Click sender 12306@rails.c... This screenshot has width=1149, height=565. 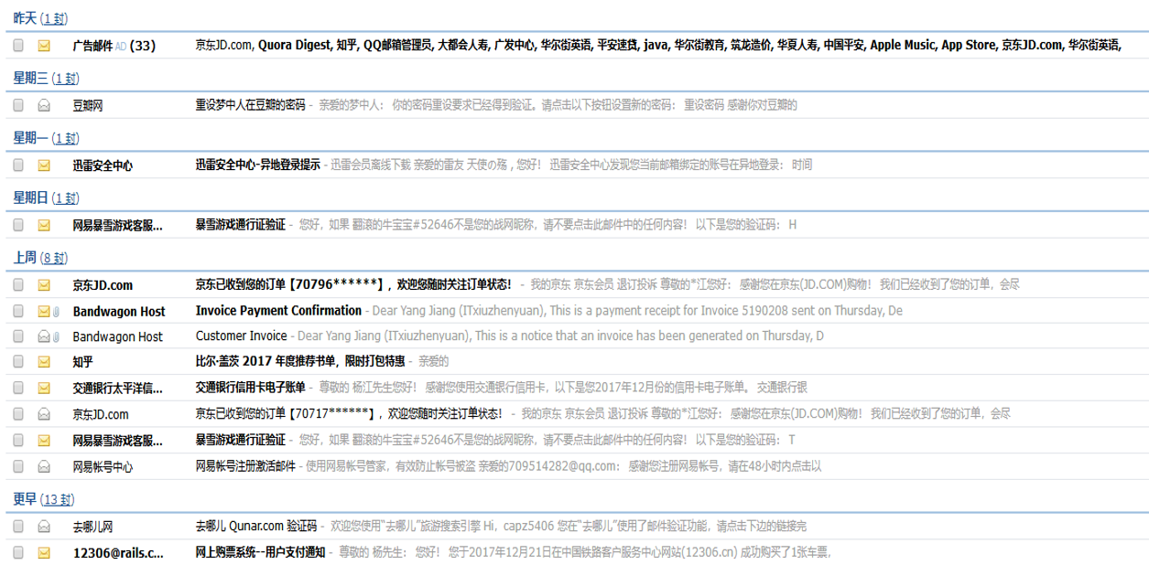point(118,553)
